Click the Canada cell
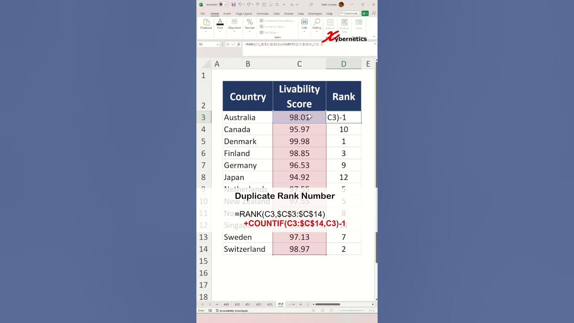574x323 pixels. [x=248, y=129]
